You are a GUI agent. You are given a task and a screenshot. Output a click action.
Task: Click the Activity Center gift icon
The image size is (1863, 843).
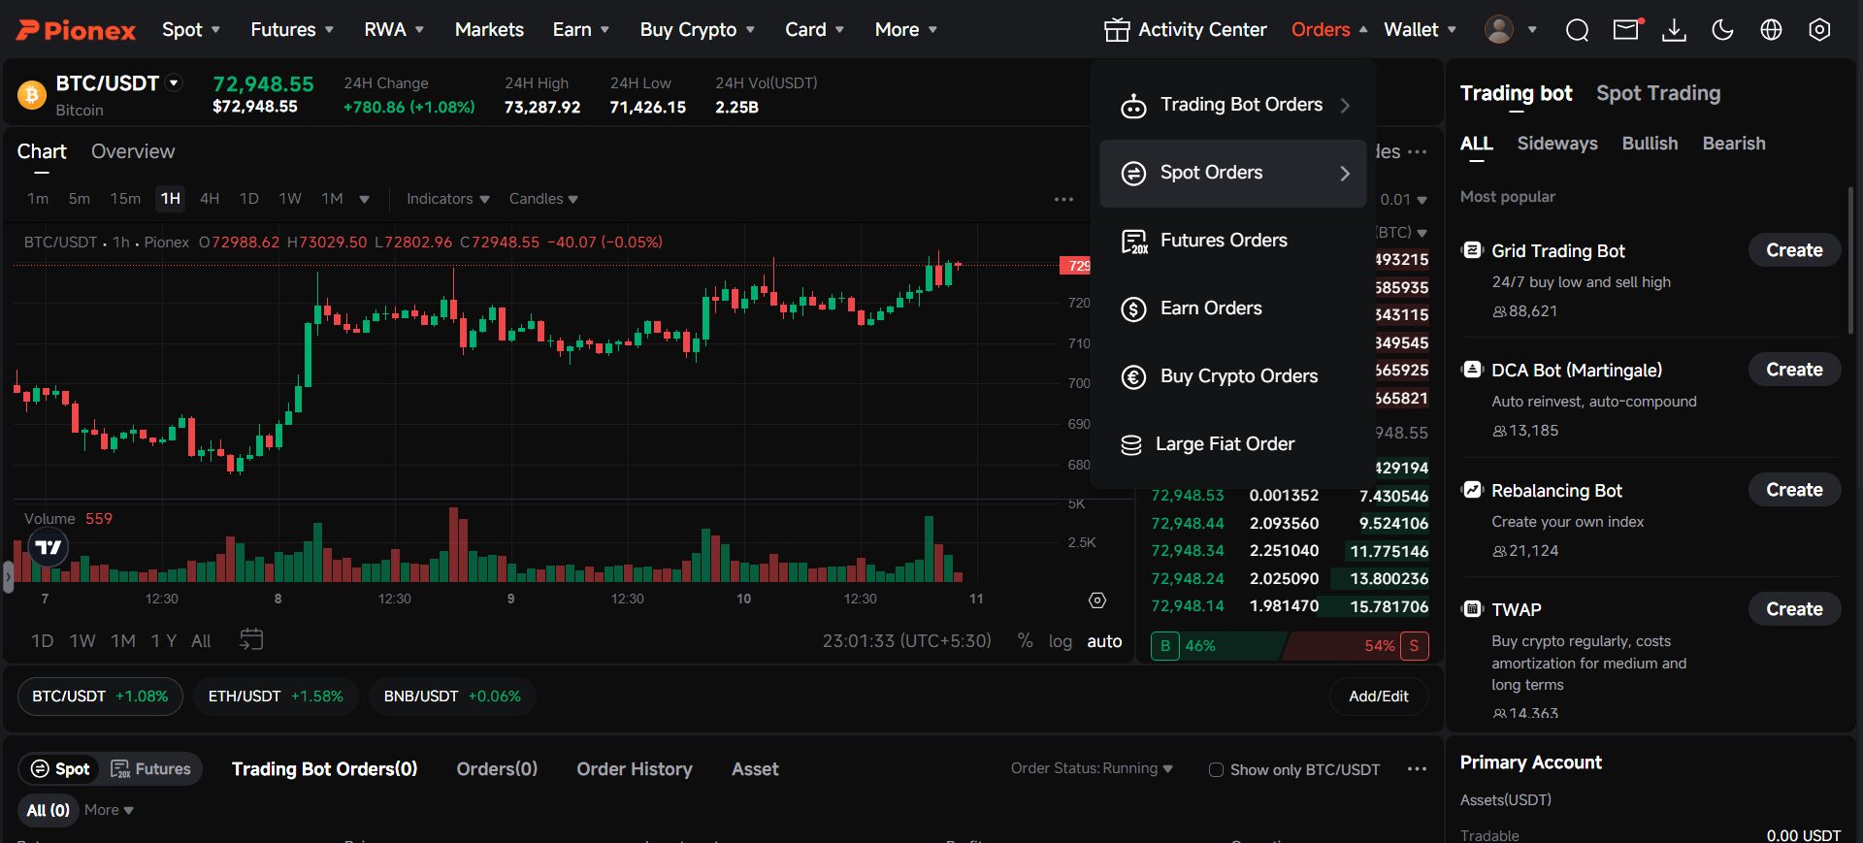pyautogui.click(x=1117, y=30)
